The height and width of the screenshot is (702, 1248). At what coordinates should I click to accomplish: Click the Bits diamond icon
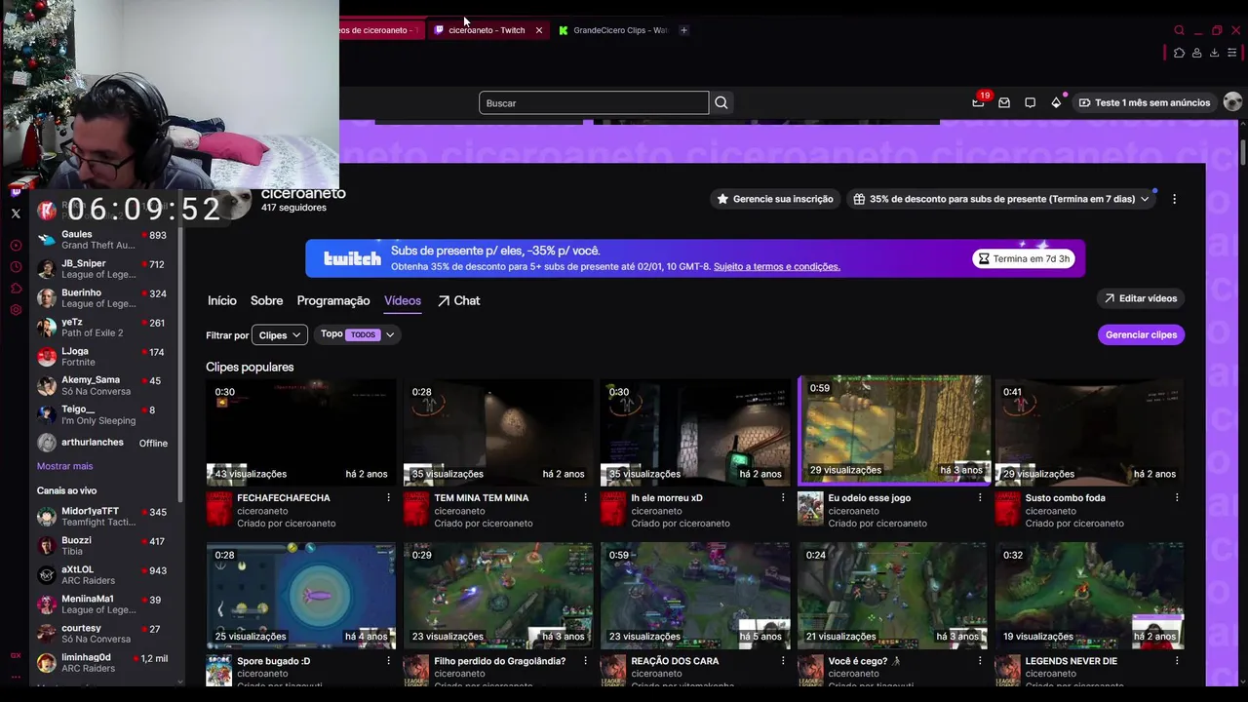pyautogui.click(x=1056, y=102)
